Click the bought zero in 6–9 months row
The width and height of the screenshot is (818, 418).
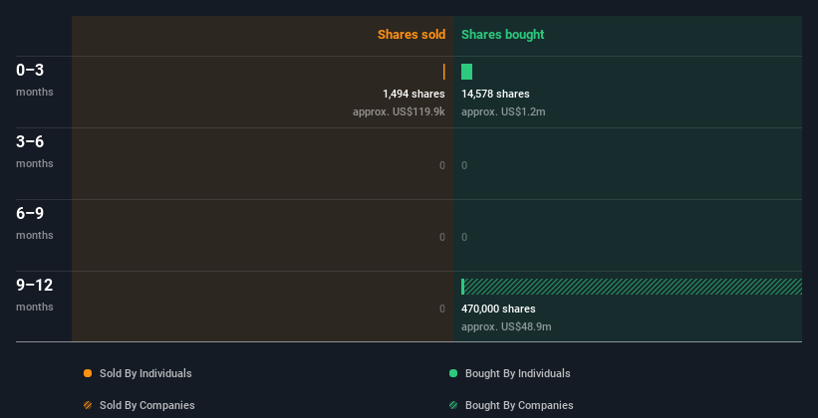point(464,237)
